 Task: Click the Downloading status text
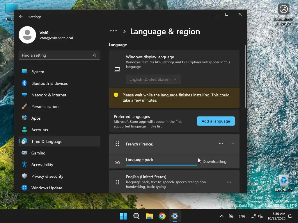(214, 161)
